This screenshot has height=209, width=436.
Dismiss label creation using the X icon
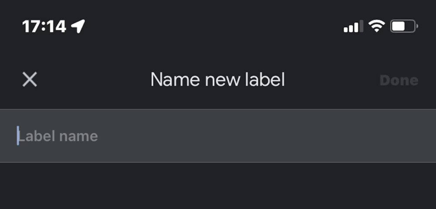[x=30, y=80]
